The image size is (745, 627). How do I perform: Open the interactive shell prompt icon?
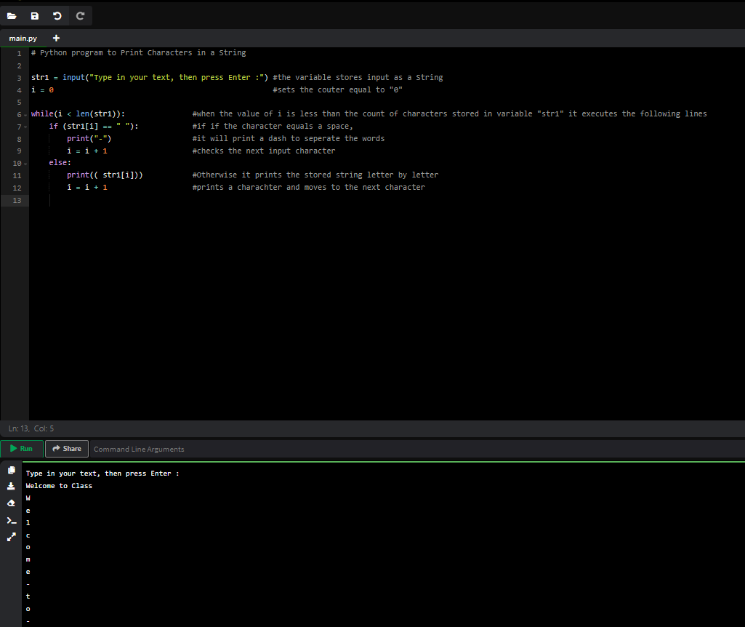point(12,521)
